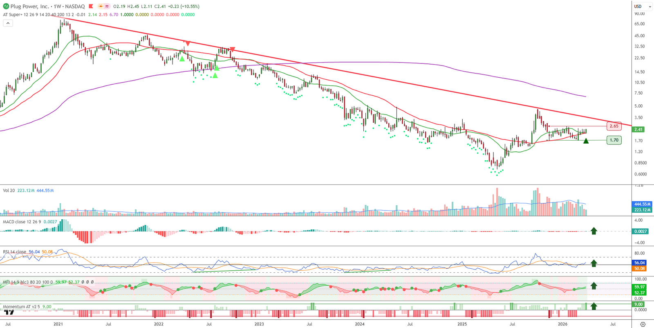The height and width of the screenshot is (328, 654).
Task: Click green up arrow in MACD pane
Action: point(594,231)
